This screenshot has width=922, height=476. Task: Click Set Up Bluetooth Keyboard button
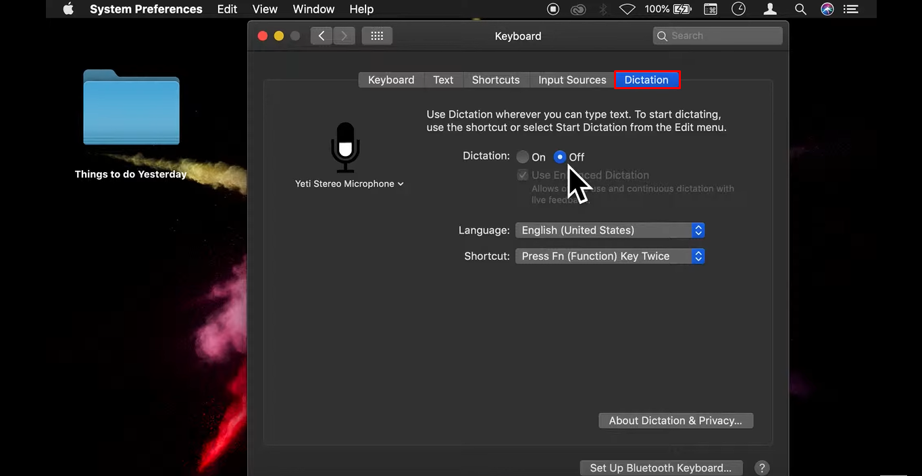tap(661, 467)
